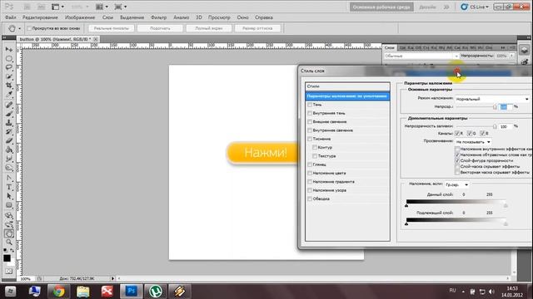Viewport: 533px width, 299px height.
Task: Open uTorrent from taskbar
Action: [156, 292]
